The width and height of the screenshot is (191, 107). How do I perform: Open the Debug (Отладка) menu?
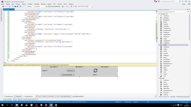point(30,4)
